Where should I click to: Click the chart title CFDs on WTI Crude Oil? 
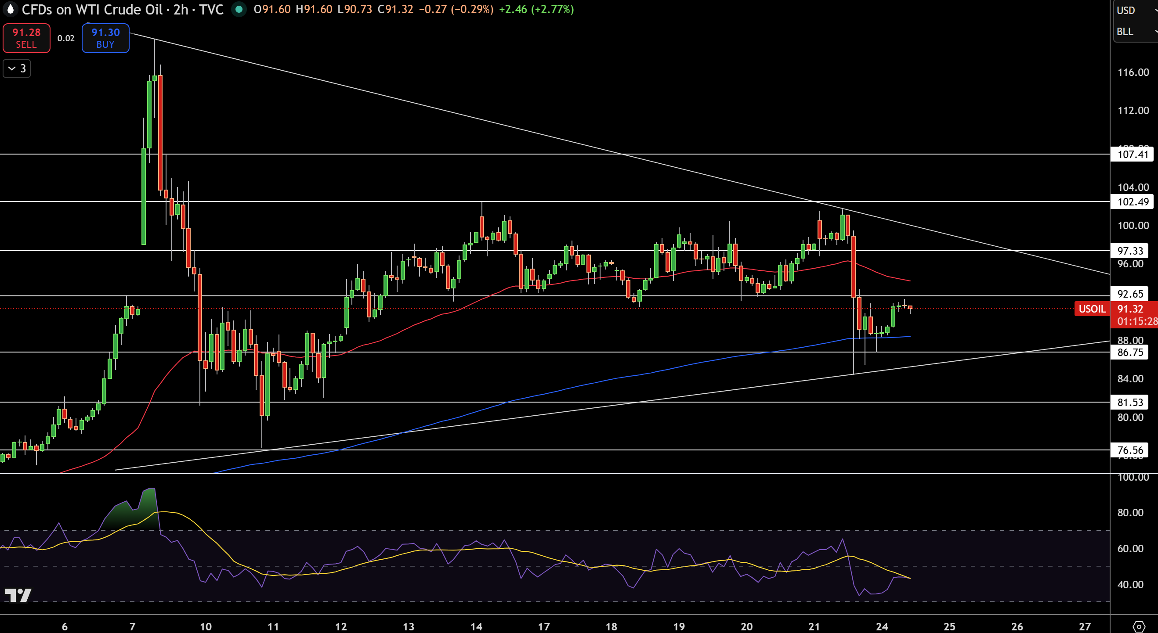[92, 9]
